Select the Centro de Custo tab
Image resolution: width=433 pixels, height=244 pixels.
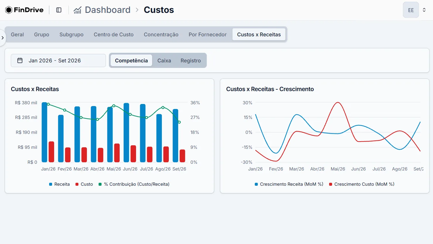pyautogui.click(x=114, y=35)
